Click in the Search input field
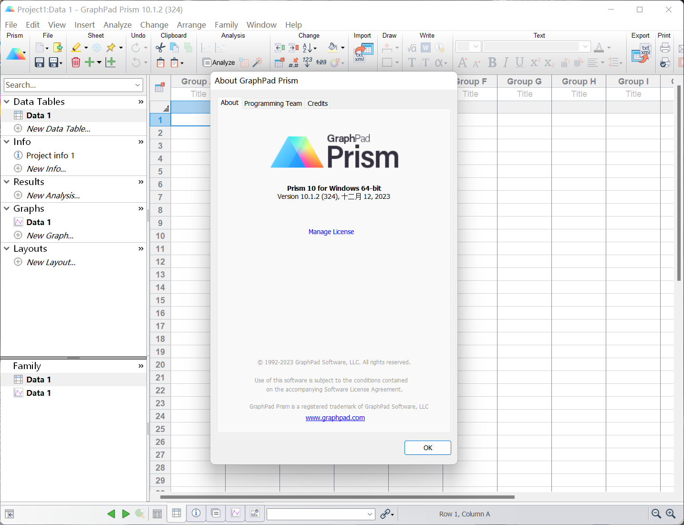 69,85
